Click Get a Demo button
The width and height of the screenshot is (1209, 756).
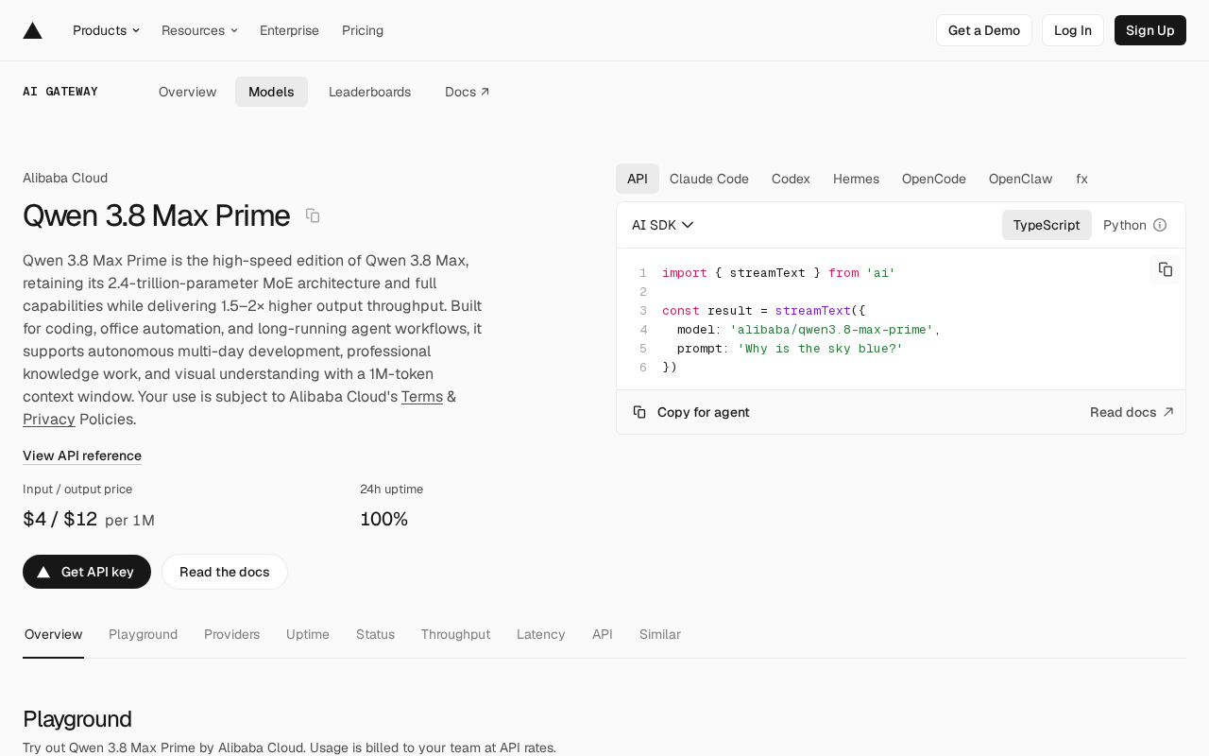point(984,30)
